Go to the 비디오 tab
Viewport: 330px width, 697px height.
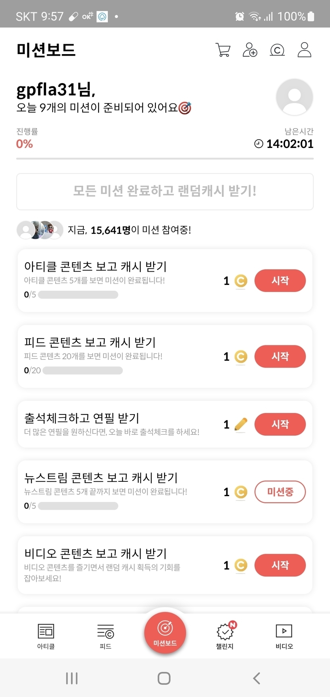tap(284, 636)
